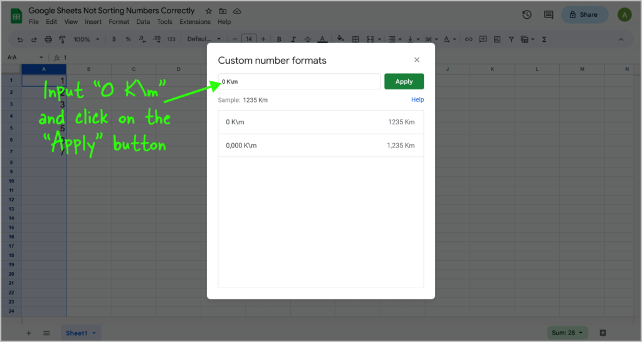Click the Redo icon in the toolbar

34,39
